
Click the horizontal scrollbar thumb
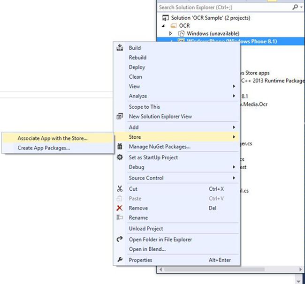click(214, 269)
